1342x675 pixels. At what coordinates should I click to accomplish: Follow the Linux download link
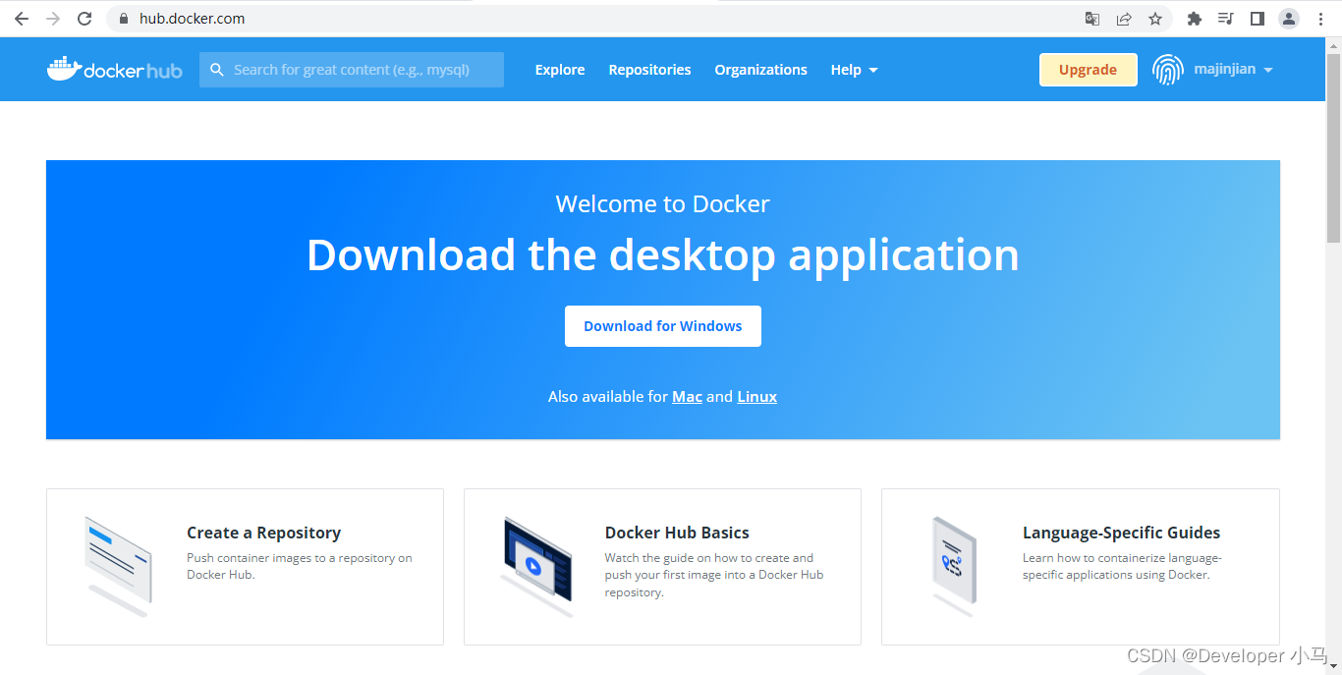[756, 397]
